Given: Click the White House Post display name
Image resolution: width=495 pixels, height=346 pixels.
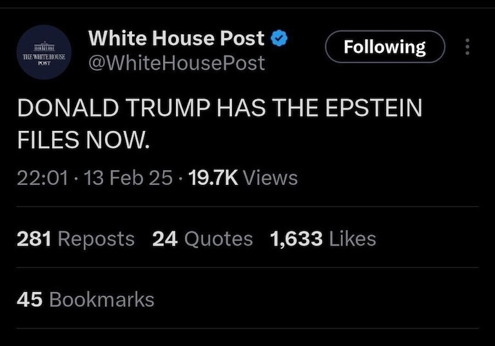Looking at the screenshot, I should pos(176,38).
